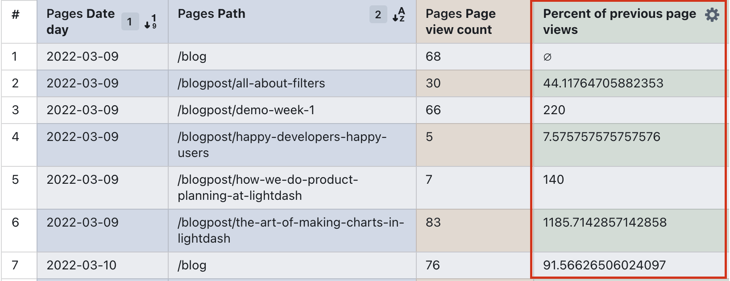Click the /blogpost/demo-week-1 path cell
This screenshot has height=281, width=730.
pyautogui.click(x=246, y=110)
